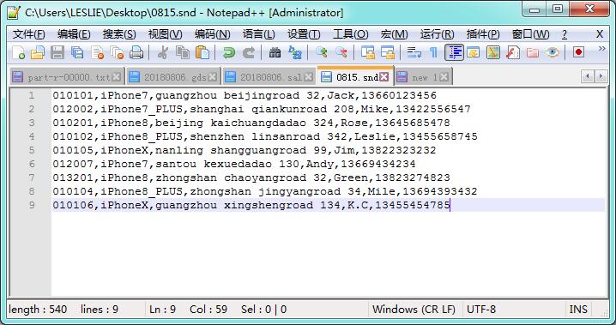Open the 宏(M) menu
Image resolution: width=616 pixels, height=325 pixels.
pyautogui.click(x=394, y=34)
